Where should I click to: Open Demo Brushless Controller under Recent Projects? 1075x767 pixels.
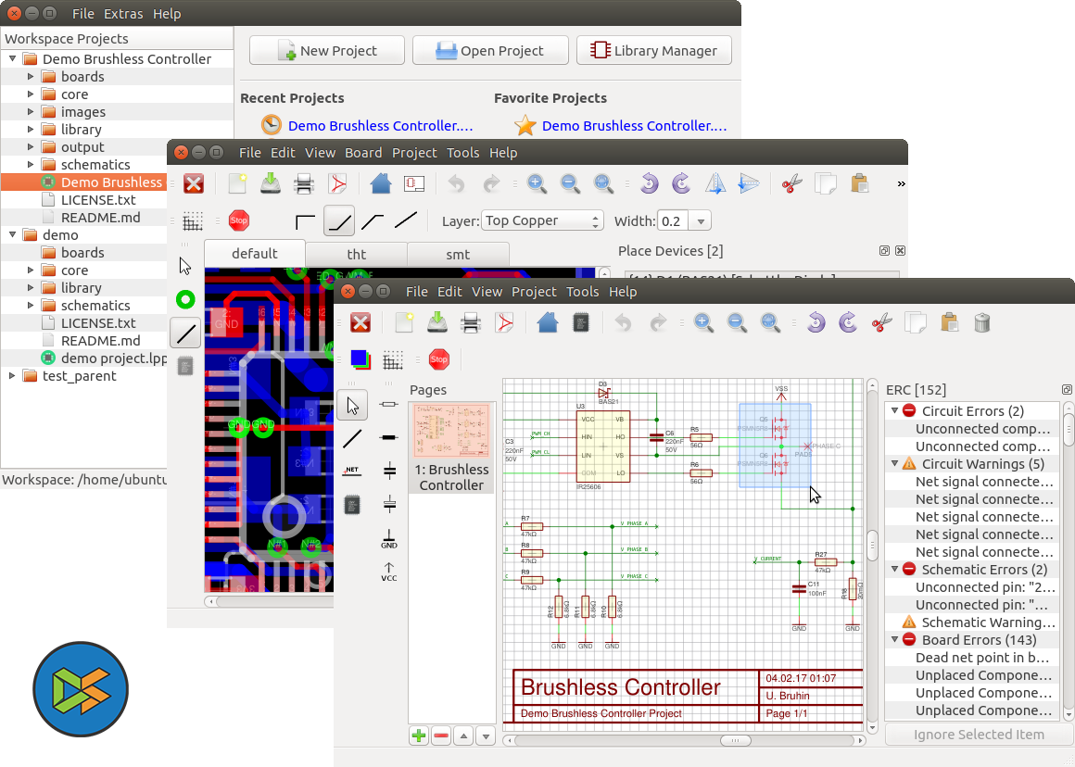tap(380, 126)
